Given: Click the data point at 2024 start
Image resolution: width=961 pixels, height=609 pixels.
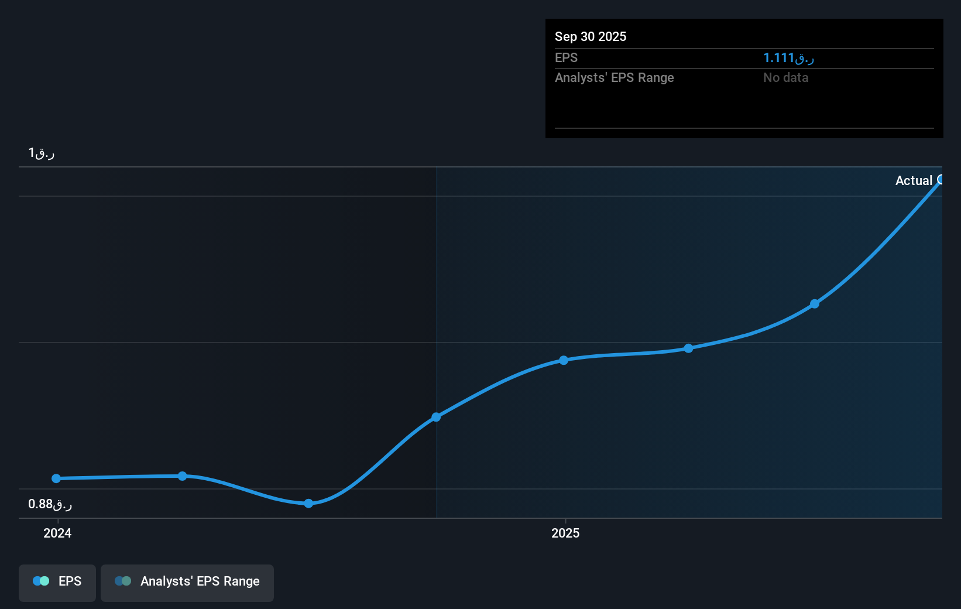Looking at the screenshot, I should click(56, 478).
